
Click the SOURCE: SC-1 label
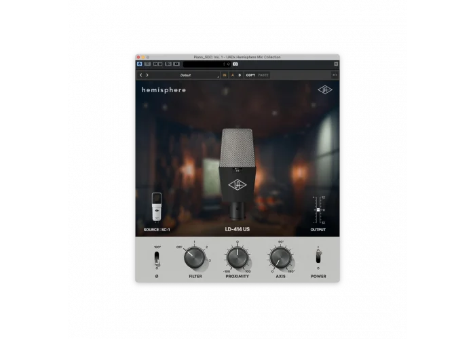point(157,230)
